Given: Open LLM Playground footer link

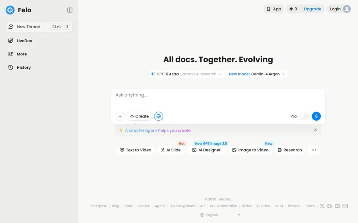Looking at the screenshot, I should (182, 206).
